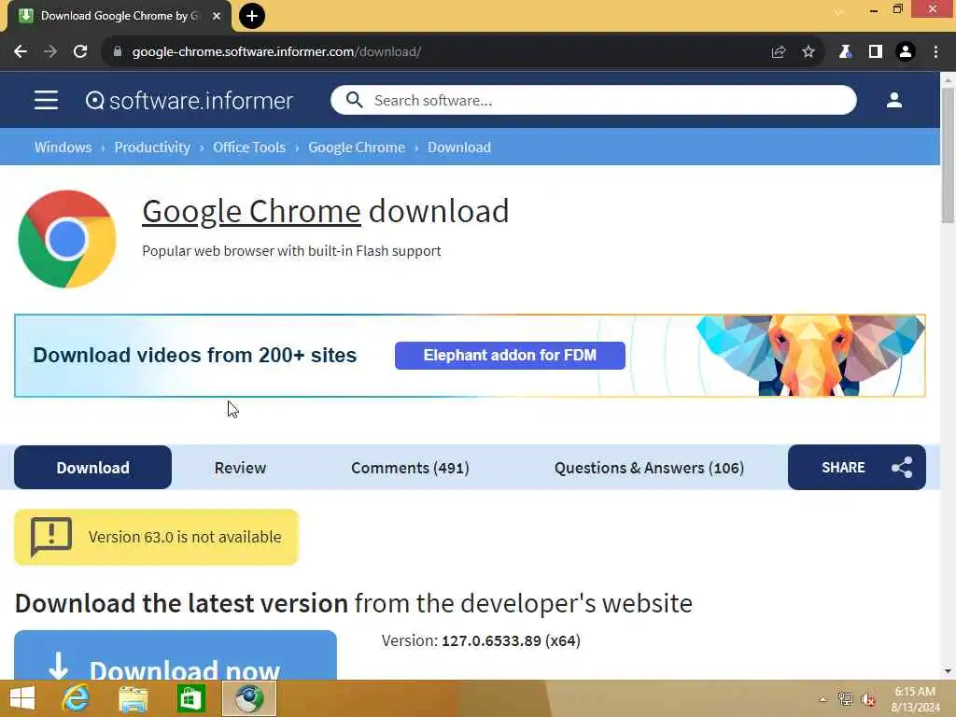This screenshot has height=717, width=956.
Task: Open the Windows Store taskbar icon
Action: click(190, 698)
